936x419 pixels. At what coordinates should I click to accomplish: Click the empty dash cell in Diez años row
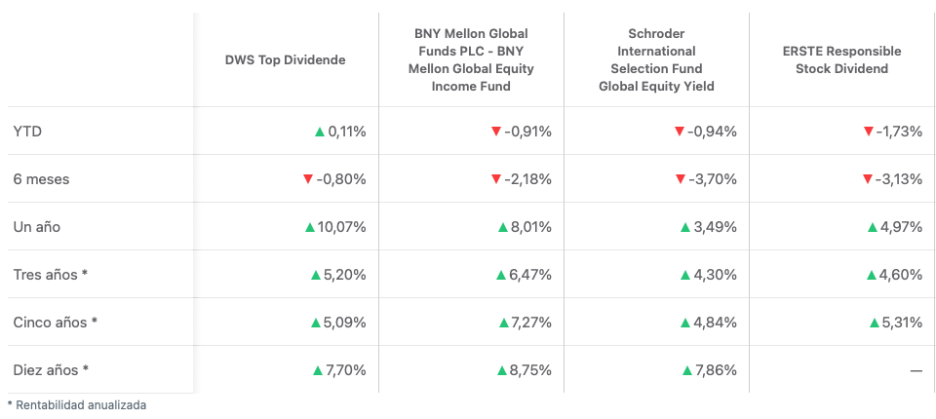pos(916,370)
